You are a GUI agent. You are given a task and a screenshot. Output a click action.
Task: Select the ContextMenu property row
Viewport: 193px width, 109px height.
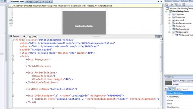tap(180, 97)
